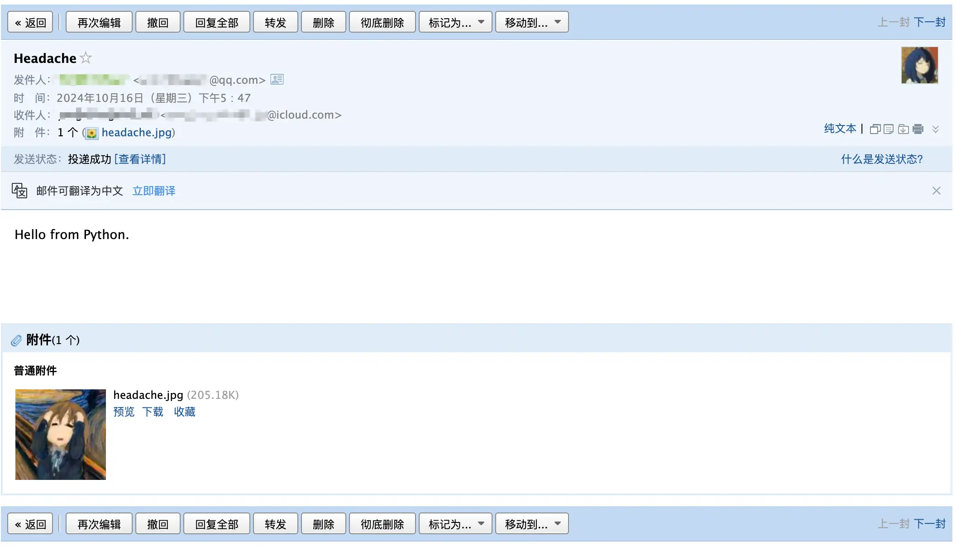Click 立即翻译 link
956x546 pixels.
(x=154, y=191)
